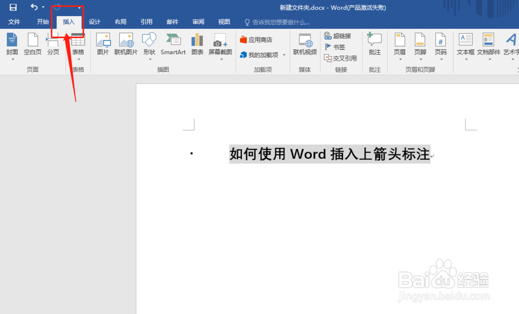Expand the 形状 dropdown arrow
Image resolution: width=519 pixels, height=314 pixels.
150,60
